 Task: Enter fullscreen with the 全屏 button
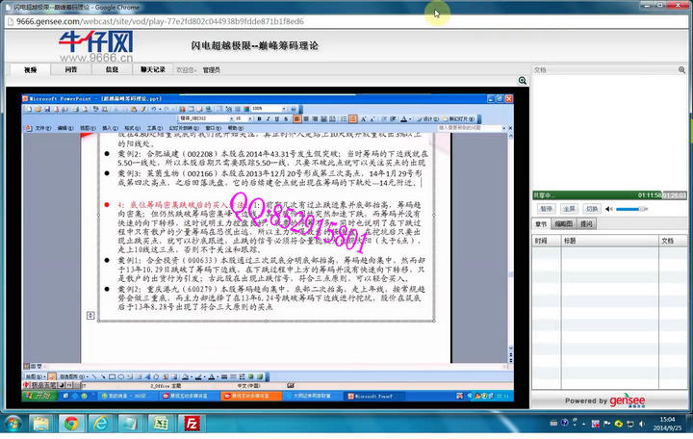pyautogui.click(x=569, y=208)
